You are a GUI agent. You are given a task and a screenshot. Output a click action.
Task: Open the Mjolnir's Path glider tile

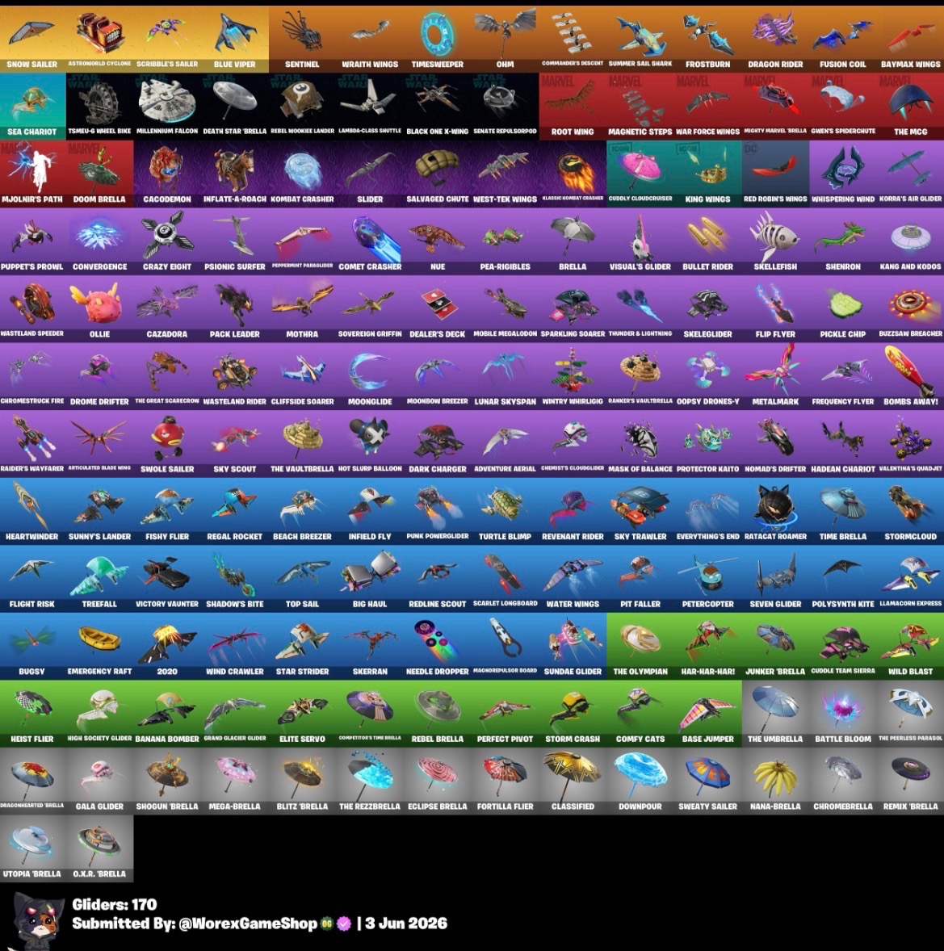32,174
